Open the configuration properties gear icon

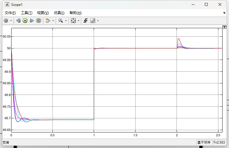(x=6, y=21)
